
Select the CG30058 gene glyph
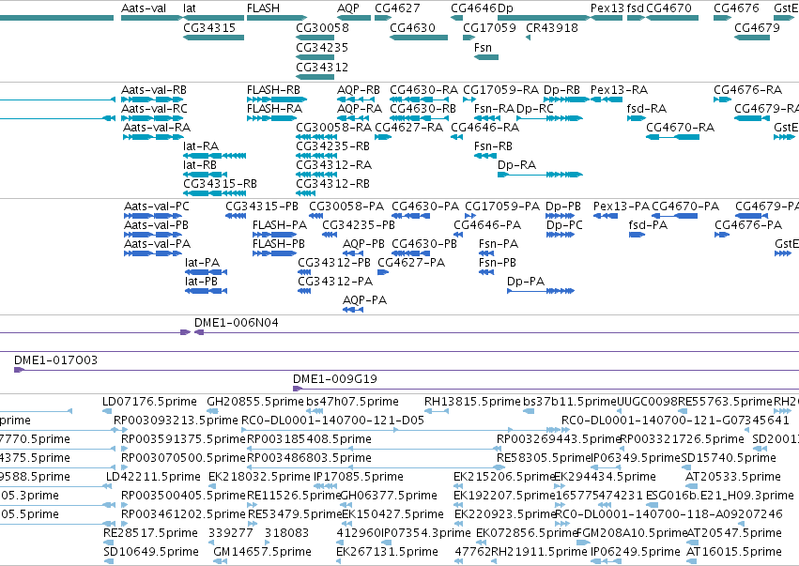pyautogui.click(x=315, y=38)
